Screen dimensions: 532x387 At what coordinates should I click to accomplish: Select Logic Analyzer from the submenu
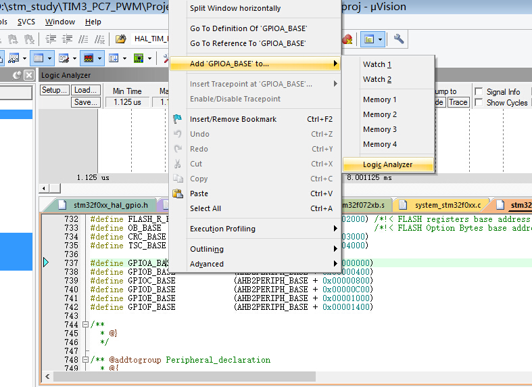[388, 164]
